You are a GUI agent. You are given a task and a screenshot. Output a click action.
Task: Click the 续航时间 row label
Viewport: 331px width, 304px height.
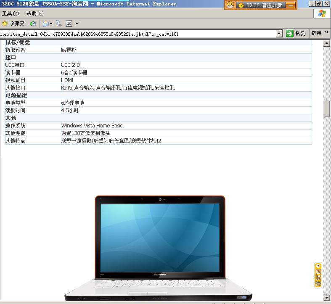click(15, 111)
